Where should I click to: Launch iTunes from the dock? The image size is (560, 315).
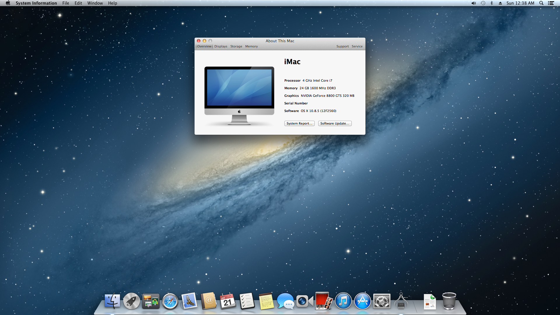(x=343, y=301)
